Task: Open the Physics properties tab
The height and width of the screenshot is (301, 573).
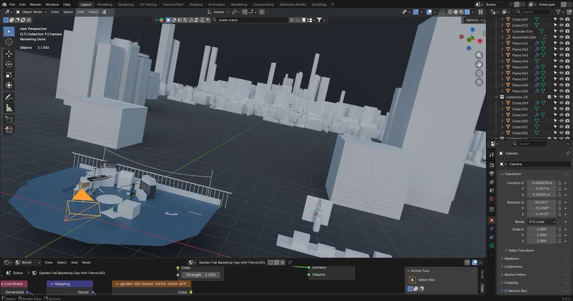Action: [492, 229]
